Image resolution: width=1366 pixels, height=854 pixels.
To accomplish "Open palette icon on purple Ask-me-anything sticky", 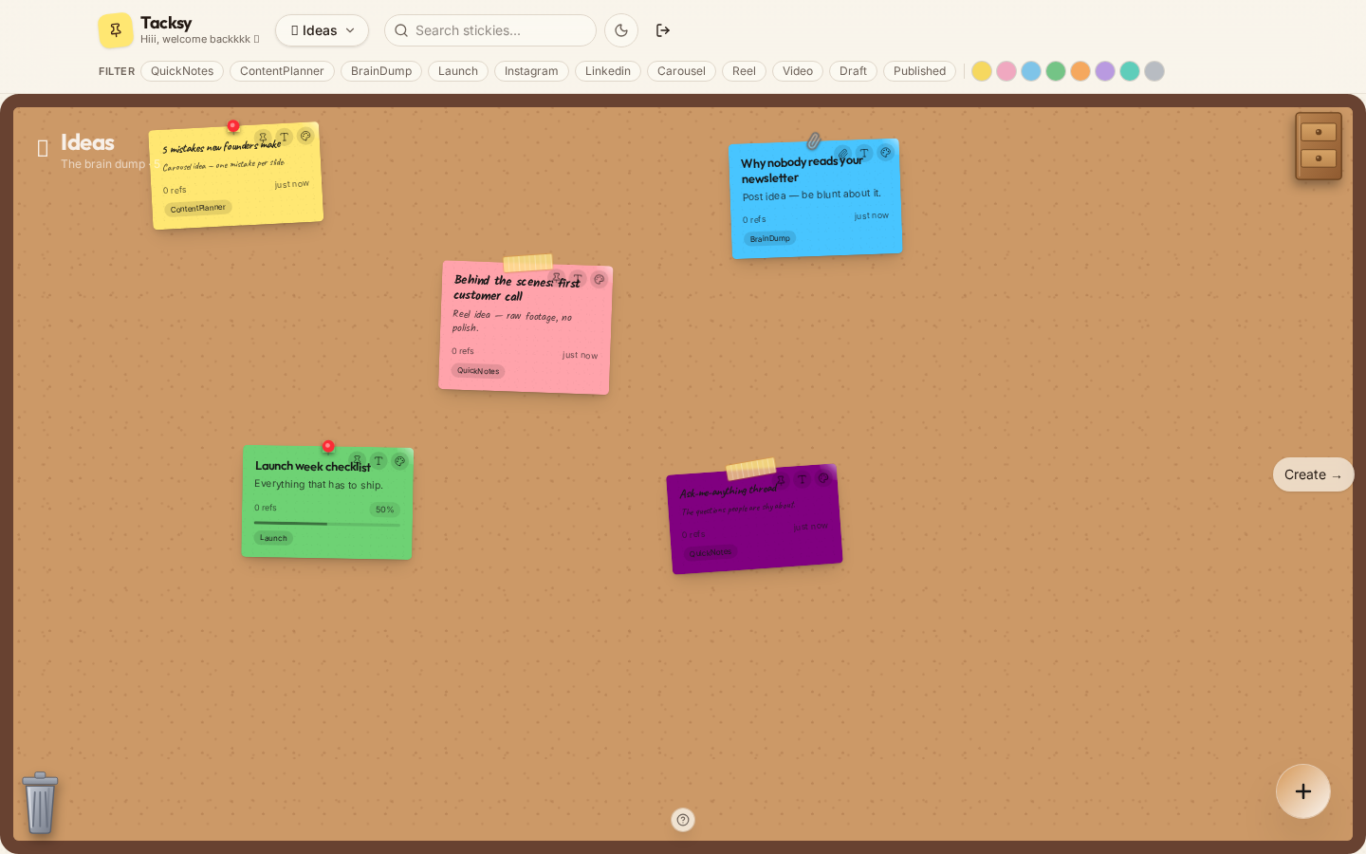I will coord(822,478).
